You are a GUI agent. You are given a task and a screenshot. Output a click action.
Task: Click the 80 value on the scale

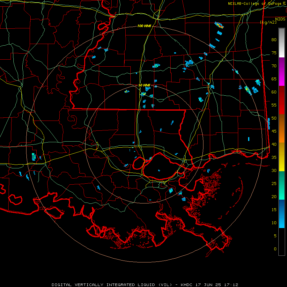click(x=274, y=40)
